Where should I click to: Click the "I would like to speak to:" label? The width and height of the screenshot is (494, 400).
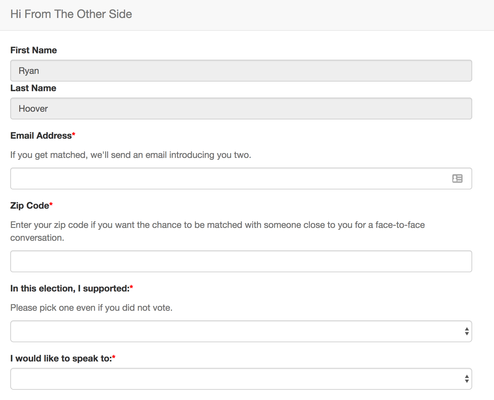pos(61,358)
